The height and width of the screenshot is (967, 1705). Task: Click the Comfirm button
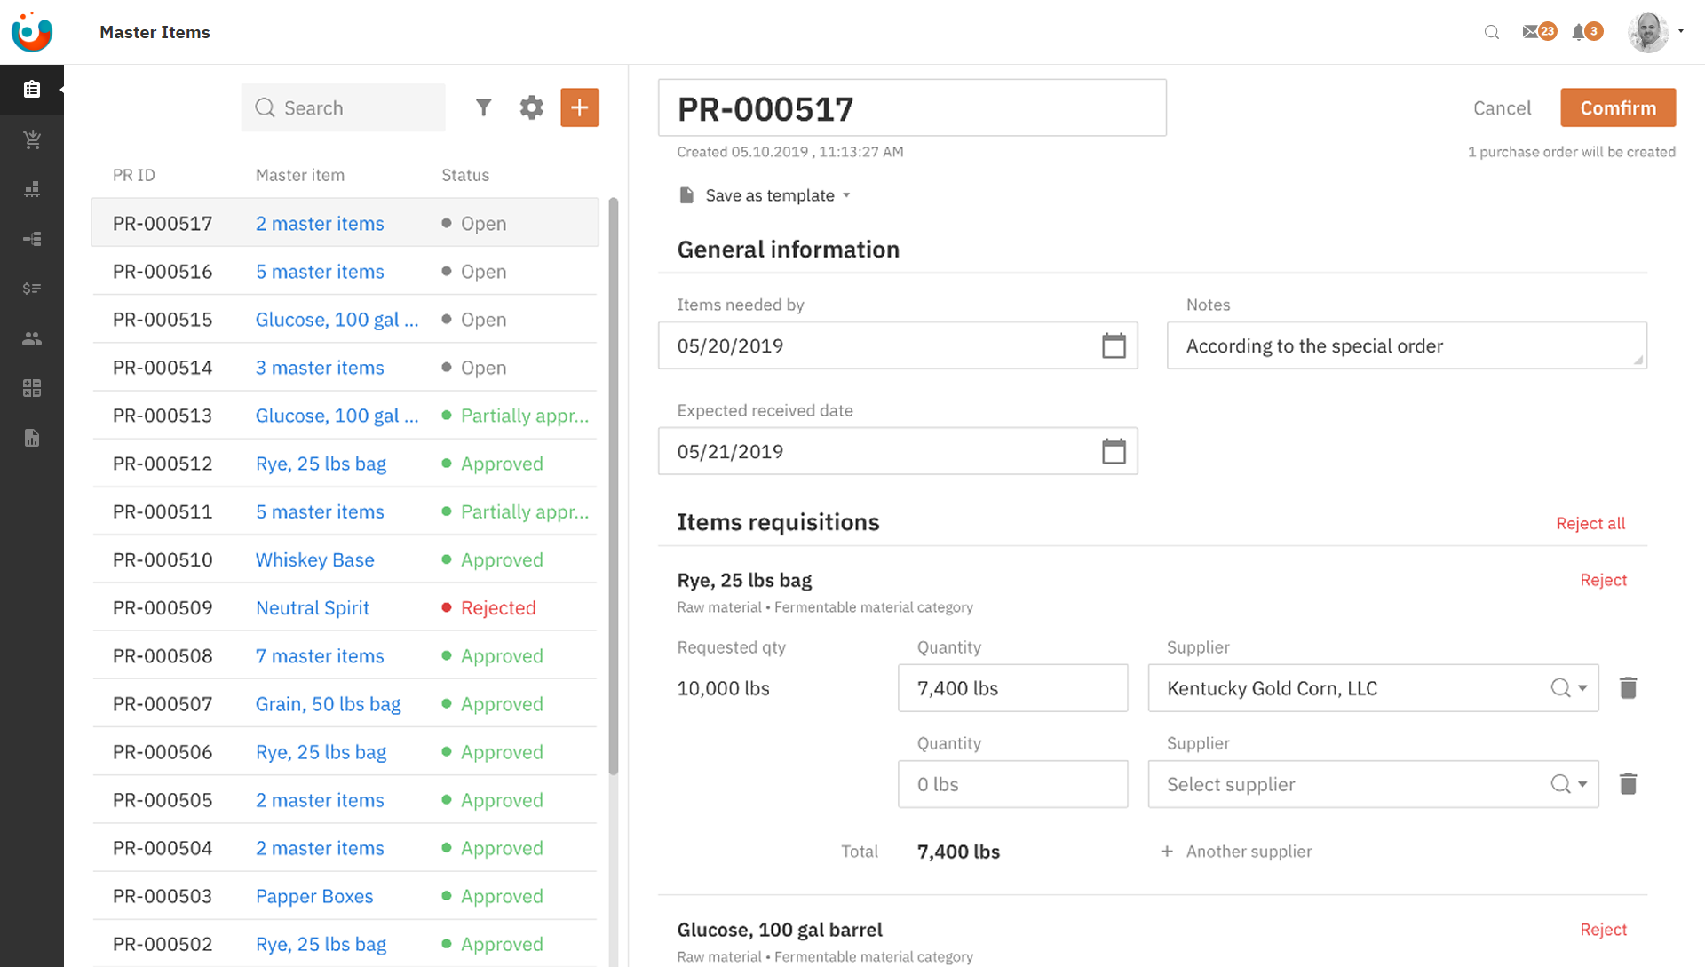point(1618,107)
